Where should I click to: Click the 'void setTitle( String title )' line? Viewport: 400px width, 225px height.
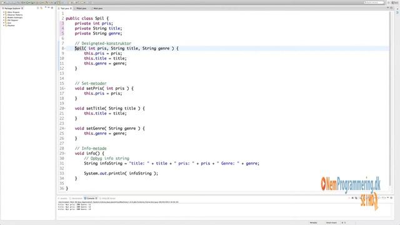[110, 108]
